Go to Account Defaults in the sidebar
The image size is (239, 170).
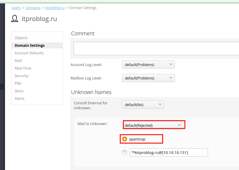[29, 53]
